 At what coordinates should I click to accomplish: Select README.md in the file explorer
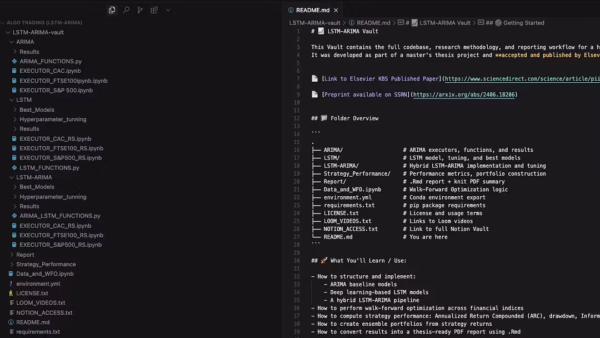coord(33,322)
